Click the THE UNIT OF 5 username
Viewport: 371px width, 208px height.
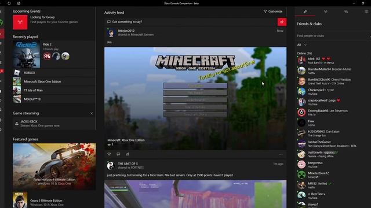(128, 164)
